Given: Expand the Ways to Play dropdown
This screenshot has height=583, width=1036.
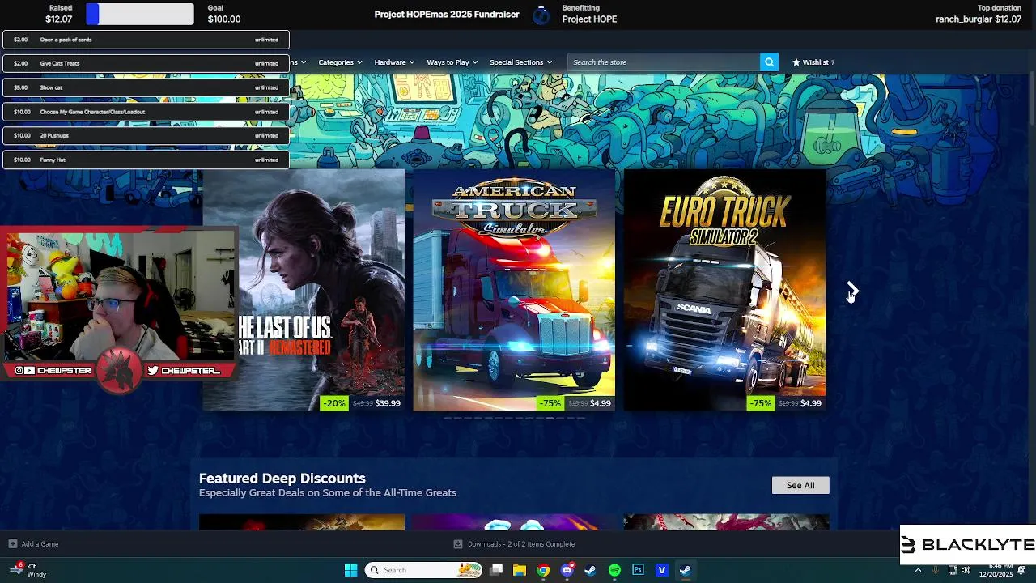Looking at the screenshot, I should point(452,62).
